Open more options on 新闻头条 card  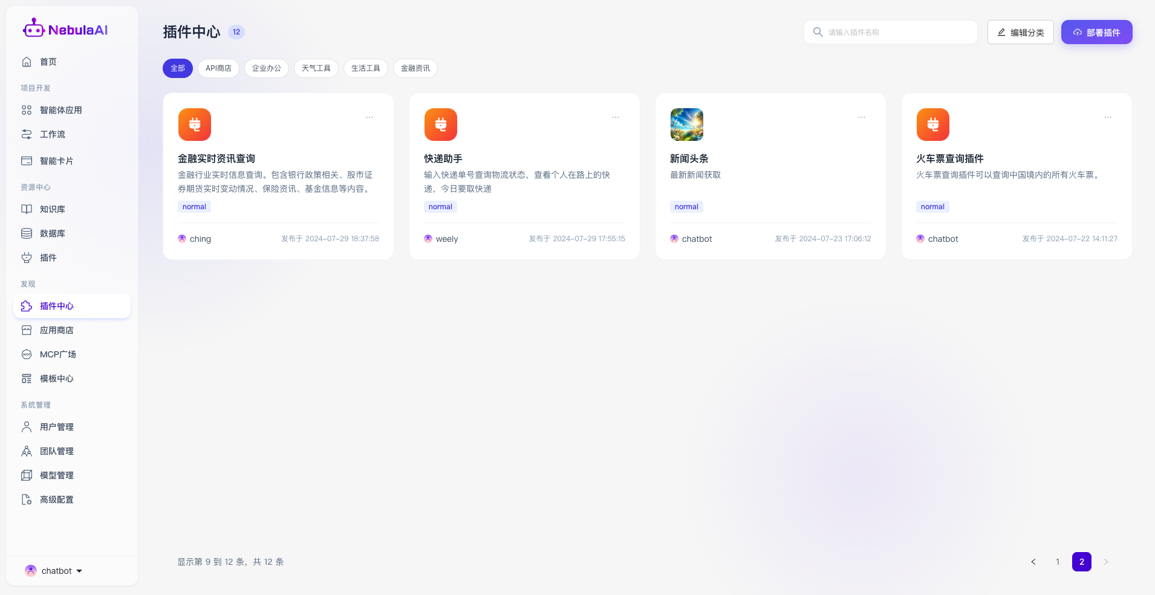861,117
